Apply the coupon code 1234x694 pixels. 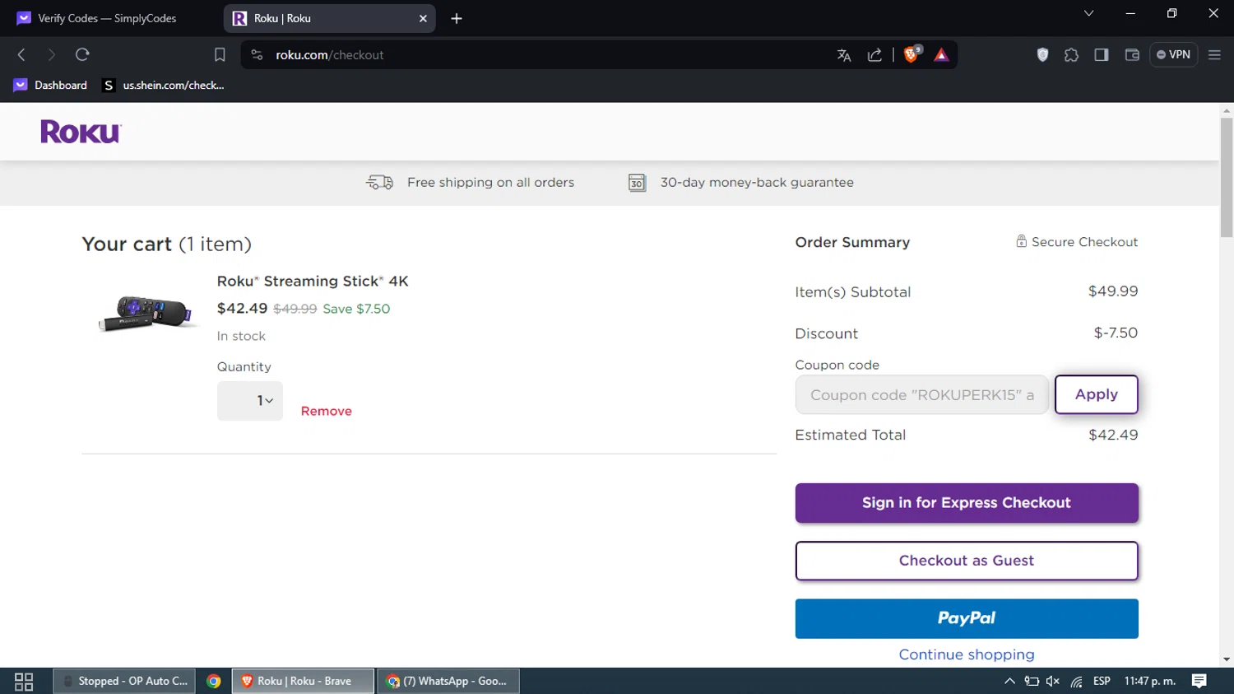pos(1096,394)
